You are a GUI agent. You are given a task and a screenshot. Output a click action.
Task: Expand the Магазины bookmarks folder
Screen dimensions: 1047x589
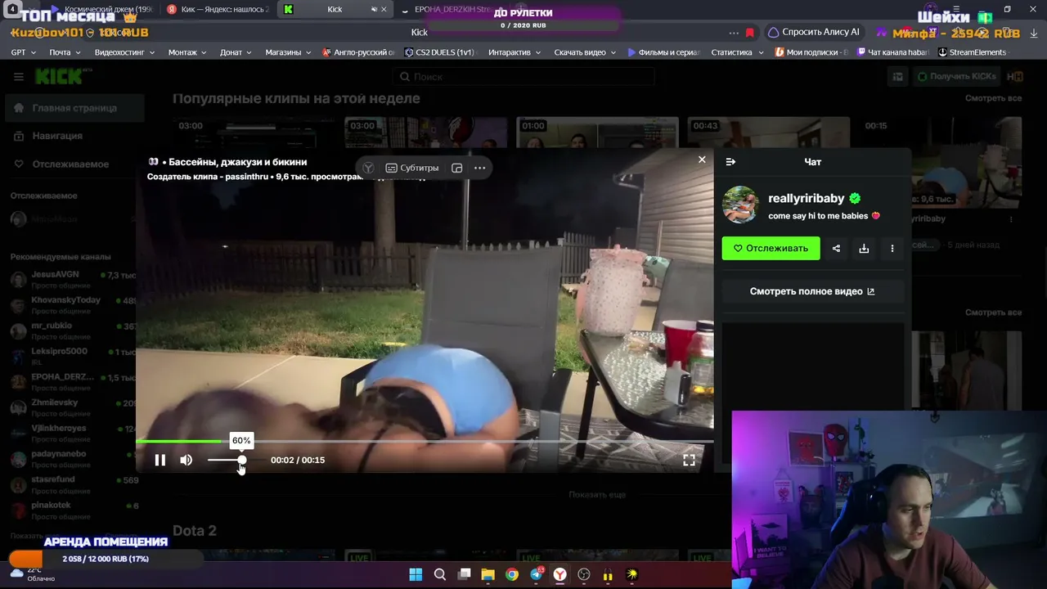click(288, 52)
